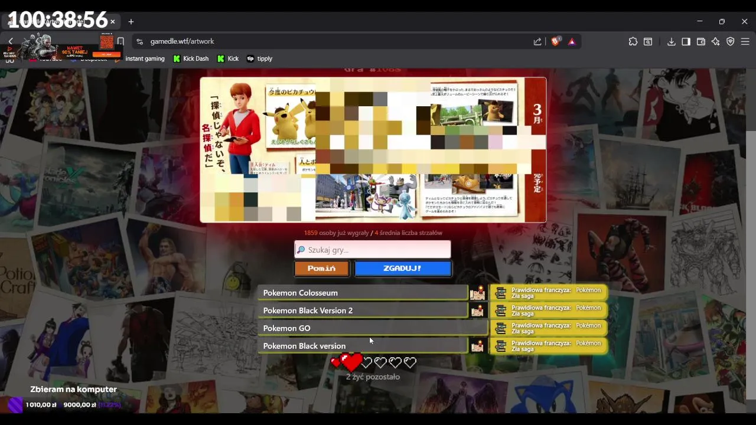
Task: Click the toolbar icon next to extensions
Action: point(648,41)
